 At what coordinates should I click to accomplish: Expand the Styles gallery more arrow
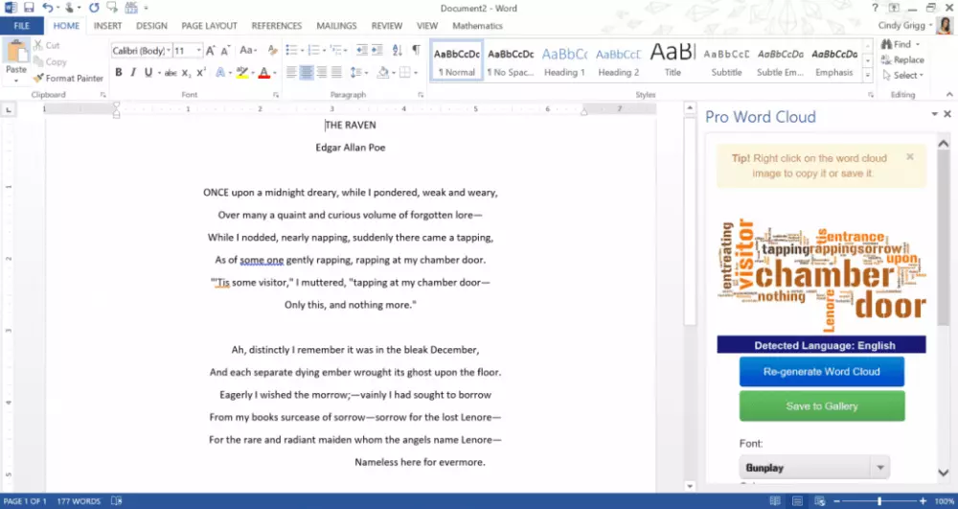point(868,75)
